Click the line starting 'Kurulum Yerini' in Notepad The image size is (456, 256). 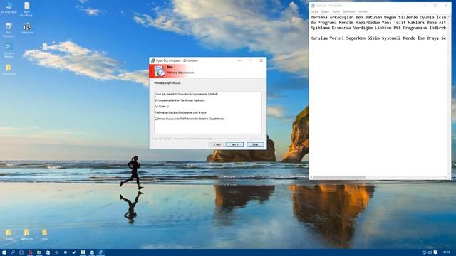(378, 38)
